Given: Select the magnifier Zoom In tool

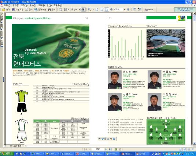Looking at the screenshot, I should pos(89,9).
